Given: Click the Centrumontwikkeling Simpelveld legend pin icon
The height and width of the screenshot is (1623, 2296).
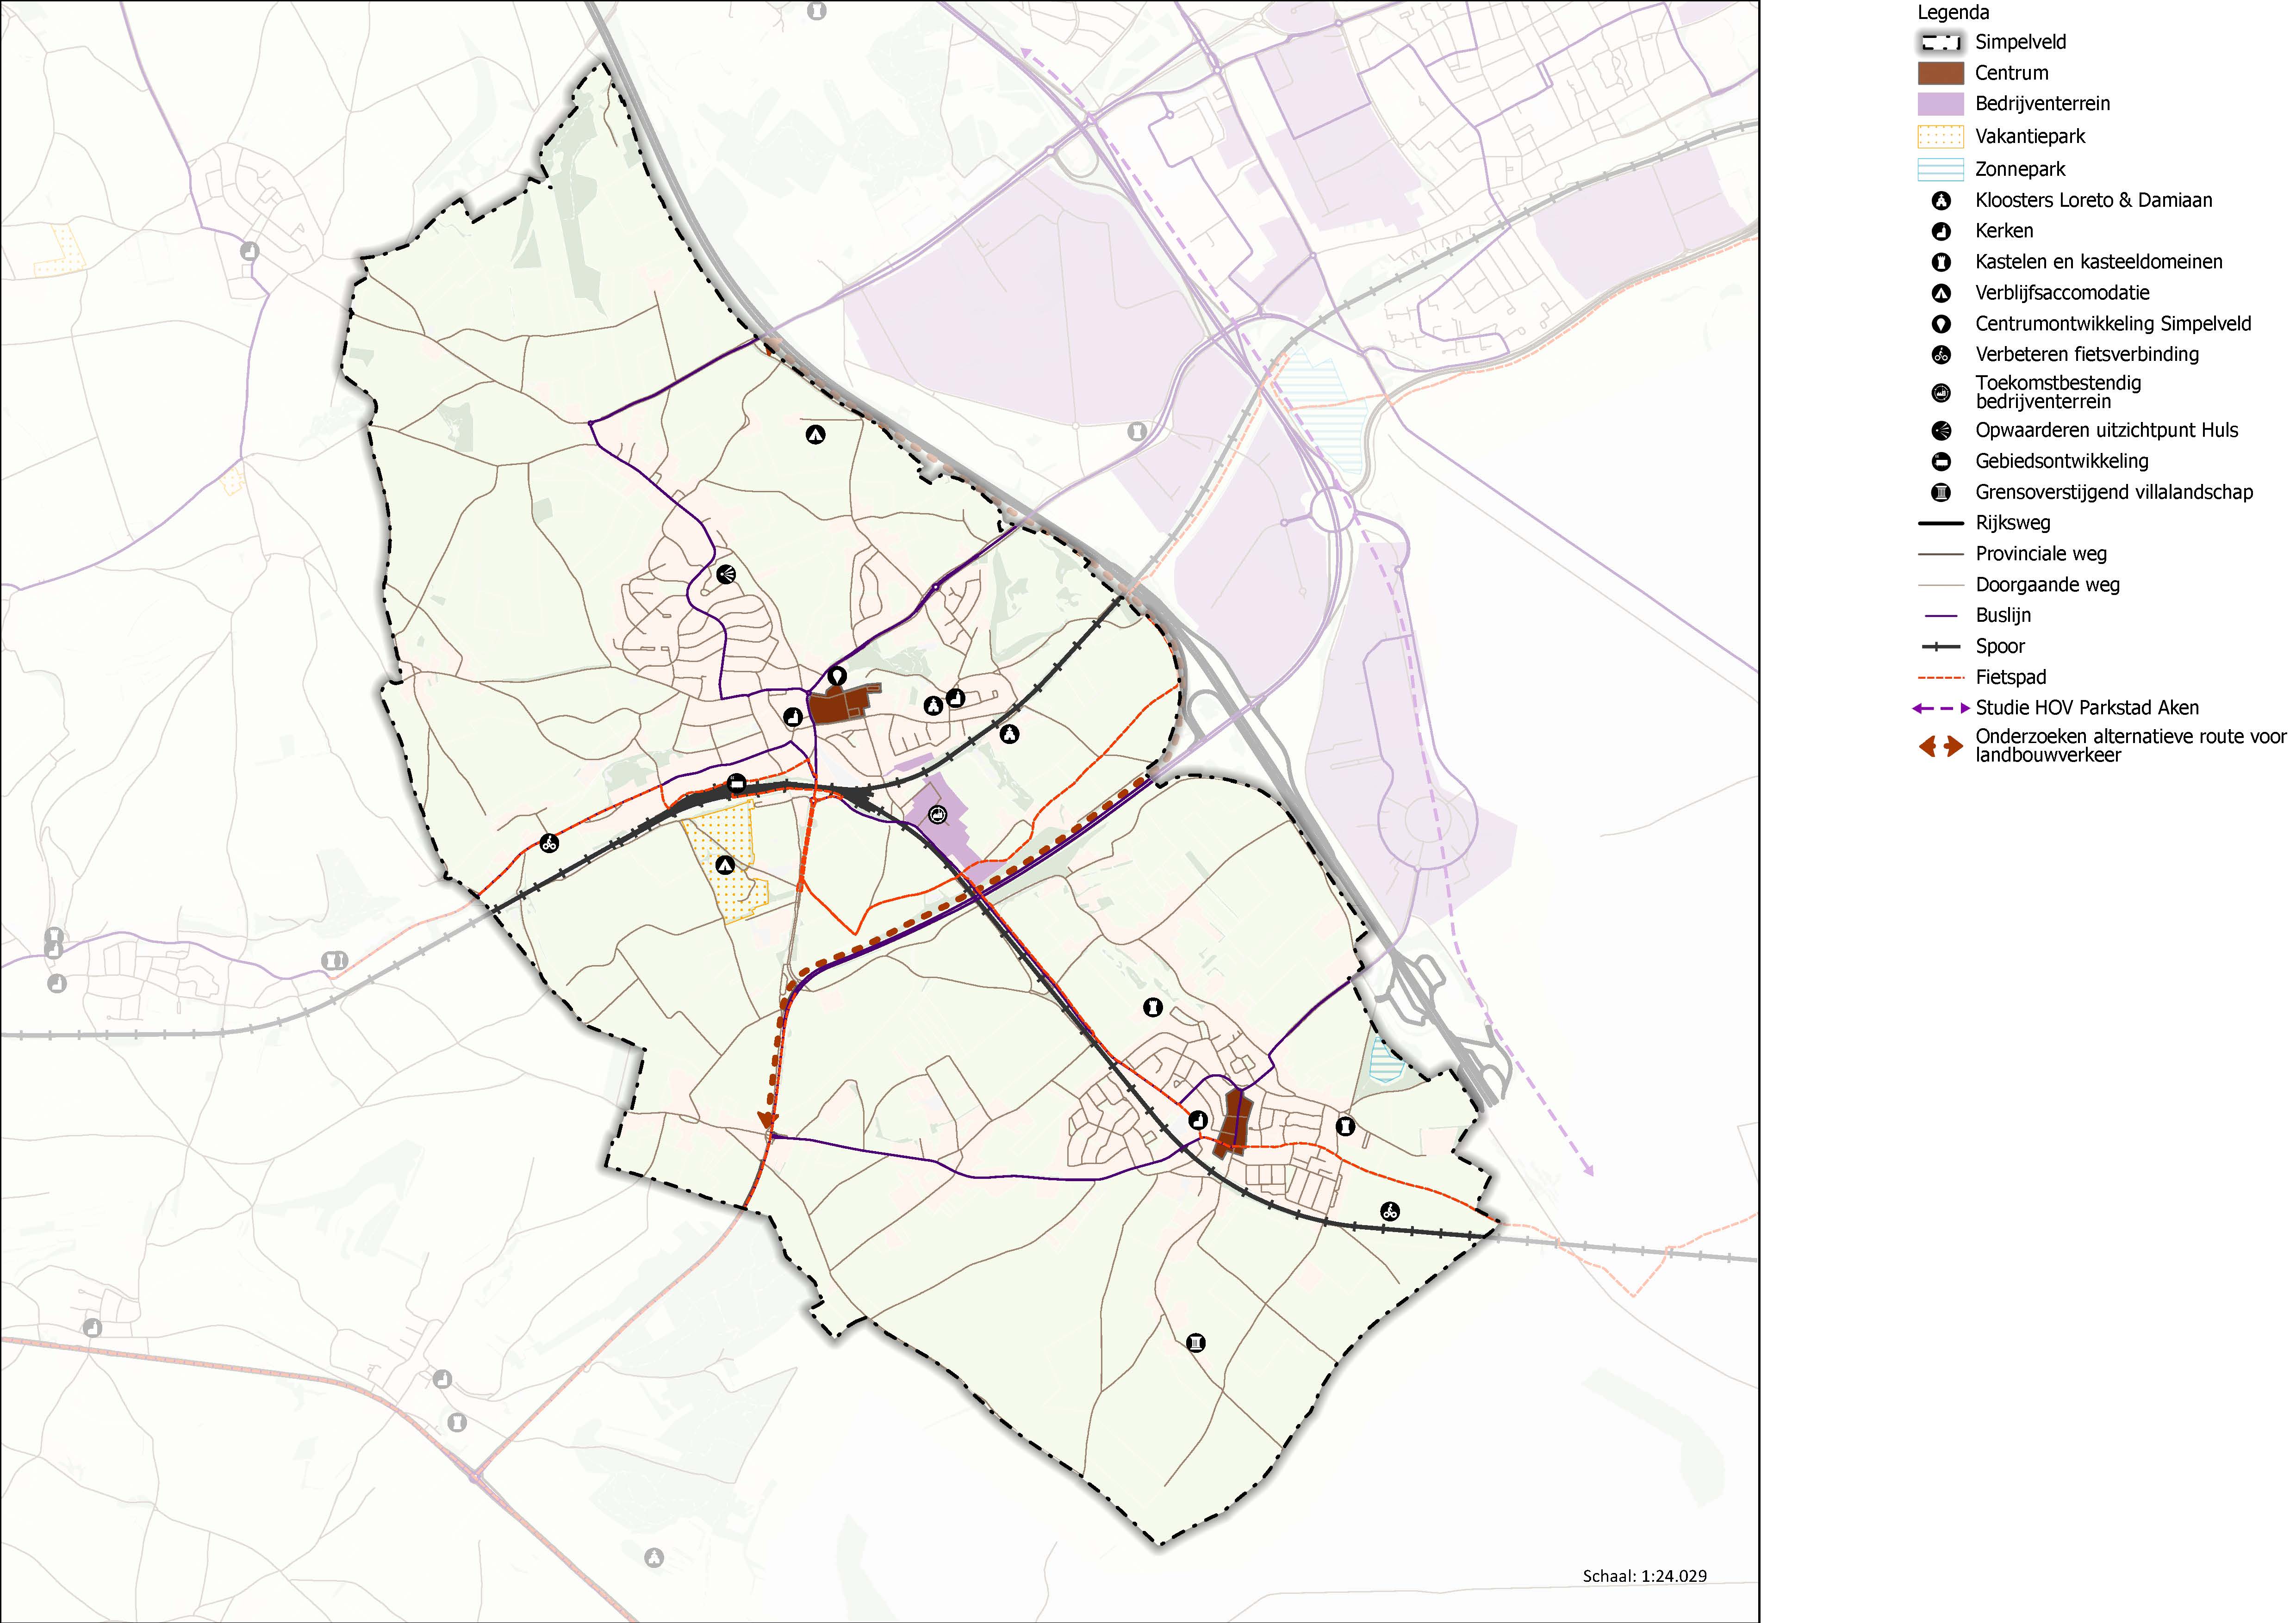Looking at the screenshot, I should coord(1941,325).
